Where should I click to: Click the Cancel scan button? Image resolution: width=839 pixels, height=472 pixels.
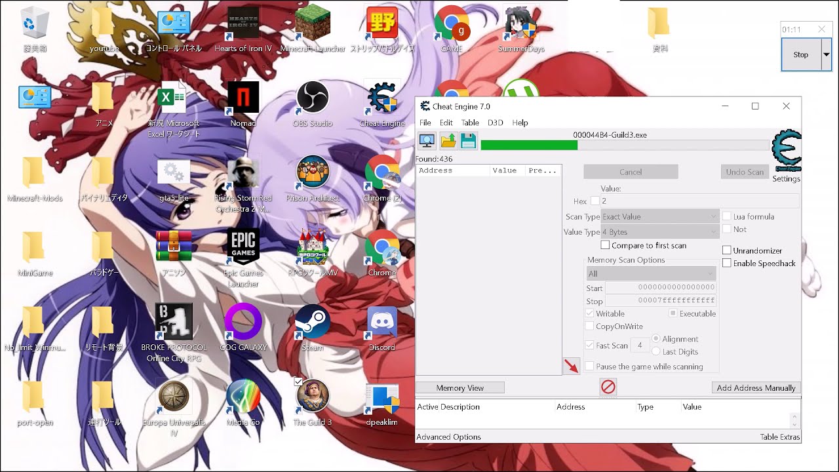(631, 172)
